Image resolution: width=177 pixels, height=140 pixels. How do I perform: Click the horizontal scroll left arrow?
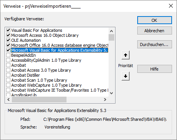point(8,99)
